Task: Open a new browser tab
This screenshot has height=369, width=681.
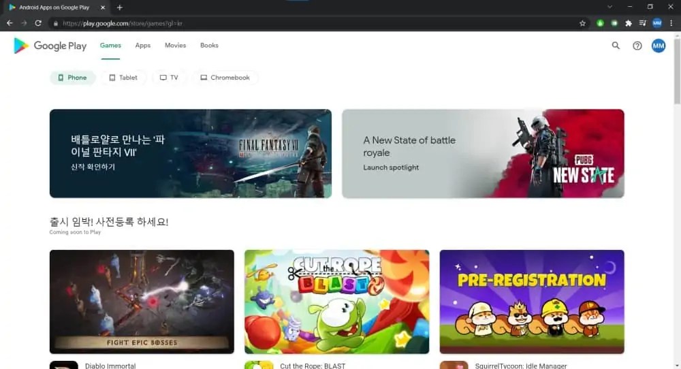Action: (x=119, y=7)
